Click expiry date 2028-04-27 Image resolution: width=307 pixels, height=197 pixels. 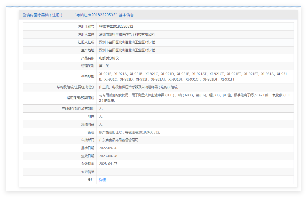[x=108, y=164]
